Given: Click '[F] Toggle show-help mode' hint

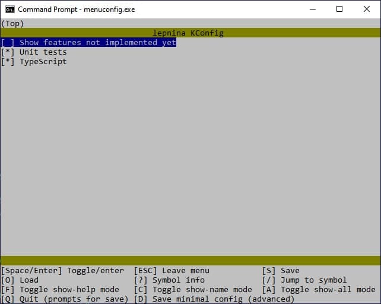Looking at the screenshot, I should coord(60,289).
